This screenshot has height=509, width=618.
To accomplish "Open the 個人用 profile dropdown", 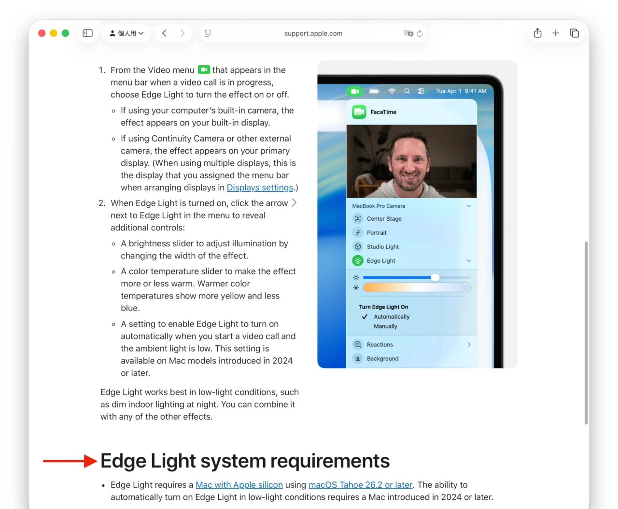I will pos(126,33).
